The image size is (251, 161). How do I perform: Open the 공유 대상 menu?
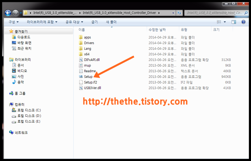pos(74,22)
